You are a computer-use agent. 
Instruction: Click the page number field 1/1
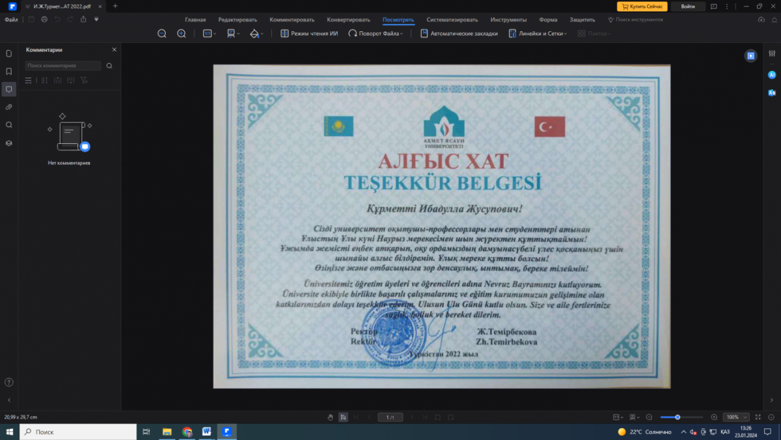390,417
